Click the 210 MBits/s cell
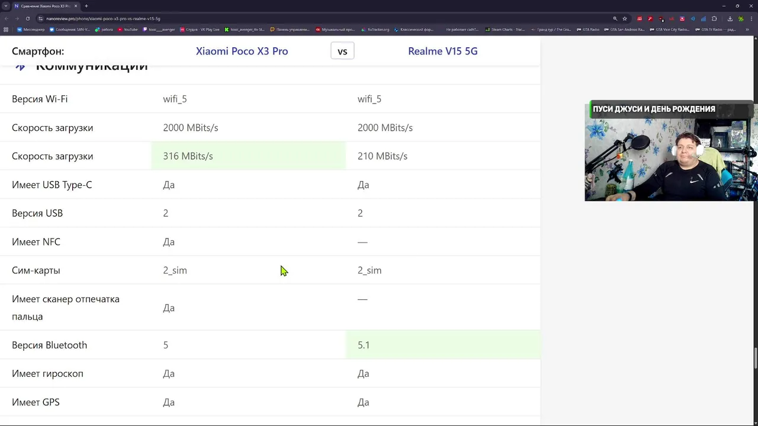The width and height of the screenshot is (758, 426). pyautogui.click(x=443, y=156)
